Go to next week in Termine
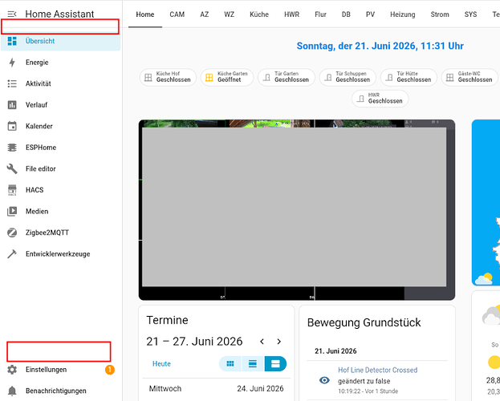Image resolution: width=500 pixels, height=401 pixels. coord(279,342)
